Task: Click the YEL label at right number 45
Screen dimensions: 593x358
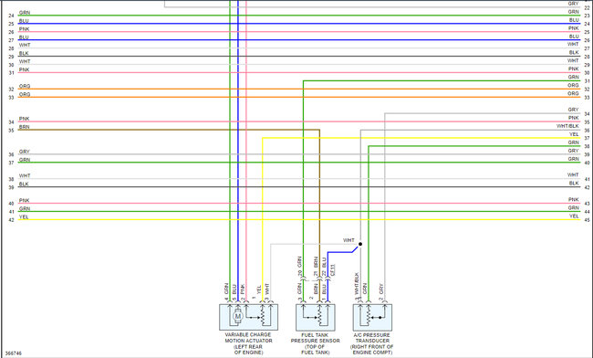Action: pyautogui.click(x=574, y=216)
